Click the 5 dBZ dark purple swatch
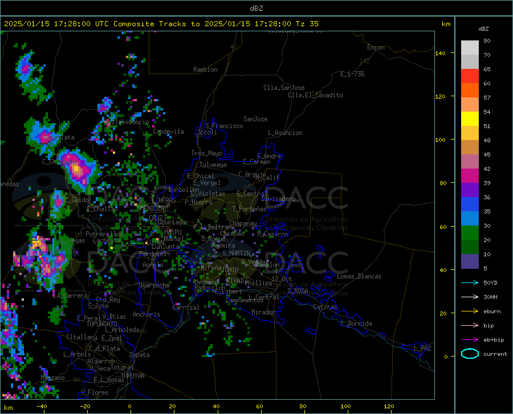 (x=470, y=261)
